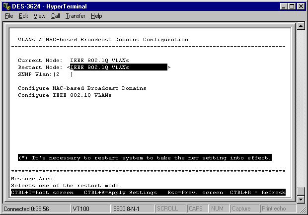Open the Call menu
The width and height of the screenshot is (308, 215).
55,16
